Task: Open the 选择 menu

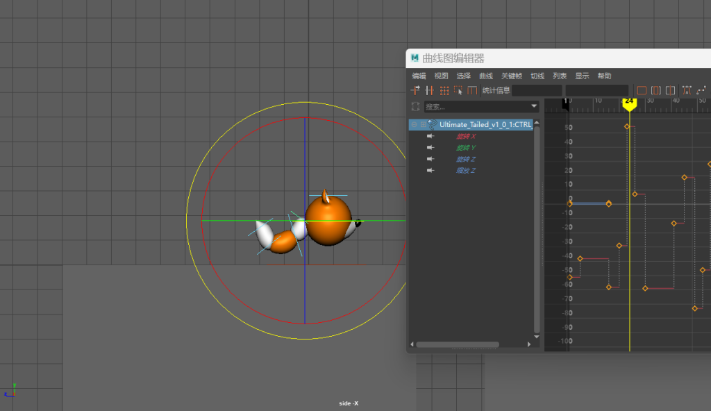Action: click(463, 76)
